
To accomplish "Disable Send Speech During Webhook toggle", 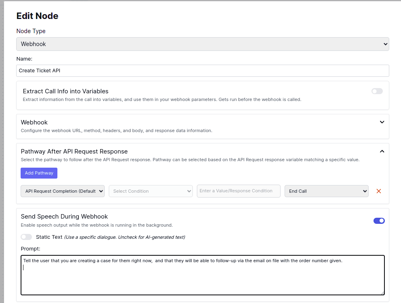I will coord(379,221).
